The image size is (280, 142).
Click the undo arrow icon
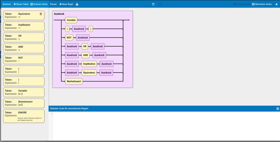[x=153, y=4]
